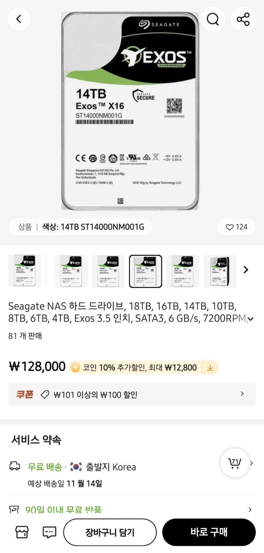Select the 12TB variant thumbnail

[108, 271]
